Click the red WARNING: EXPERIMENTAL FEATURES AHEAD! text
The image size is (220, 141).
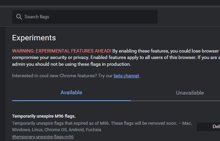pyautogui.click(x=62, y=51)
